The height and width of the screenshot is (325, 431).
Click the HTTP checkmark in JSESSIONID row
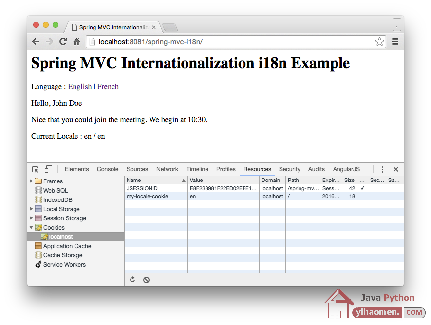coord(362,188)
